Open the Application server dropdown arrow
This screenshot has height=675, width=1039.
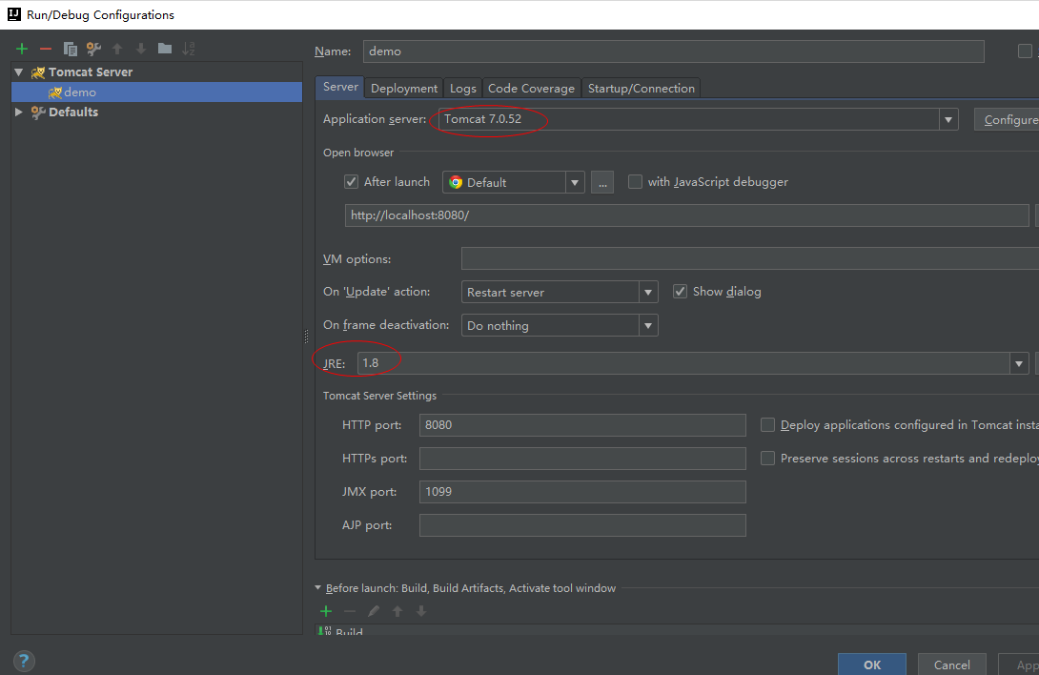point(948,119)
